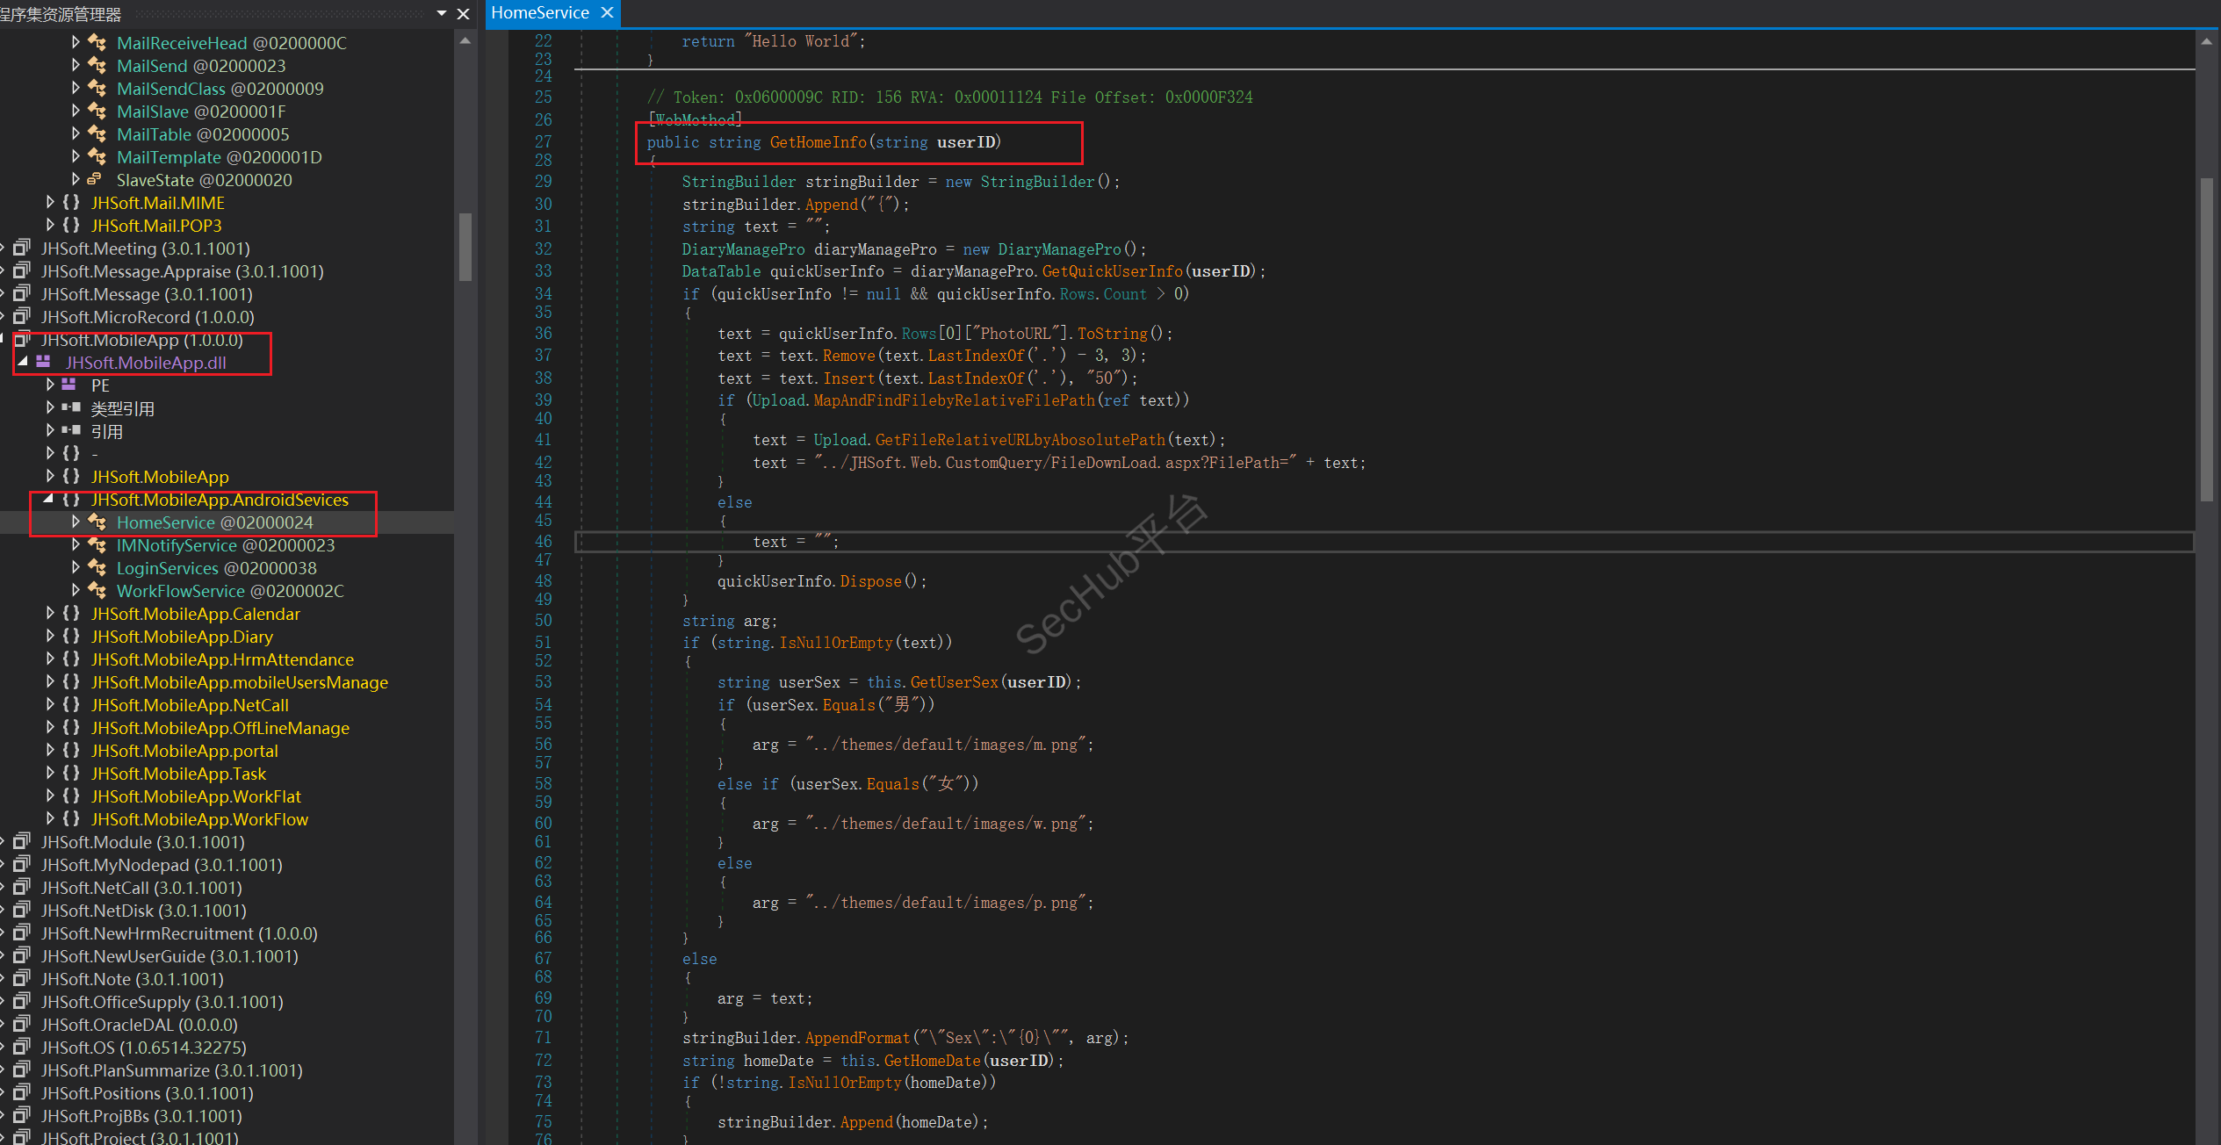2221x1145 pixels.
Task: Select JHSoft.MobileApp.portal namespace
Action: 184,751
